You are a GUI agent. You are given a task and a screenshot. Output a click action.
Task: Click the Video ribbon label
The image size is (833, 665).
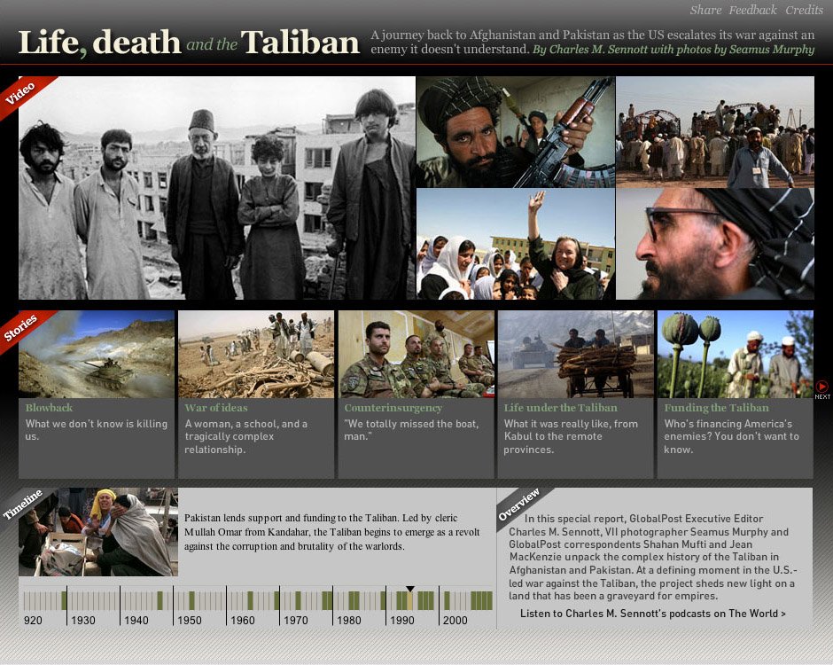(22, 92)
